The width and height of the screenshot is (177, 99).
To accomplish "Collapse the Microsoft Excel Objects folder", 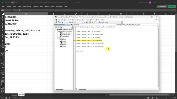I will click(x=57, y=31).
